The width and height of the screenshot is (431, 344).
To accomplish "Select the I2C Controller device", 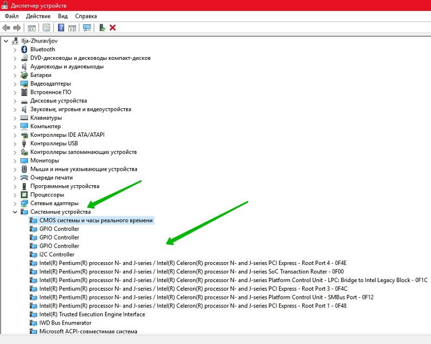I will (x=57, y=255).
